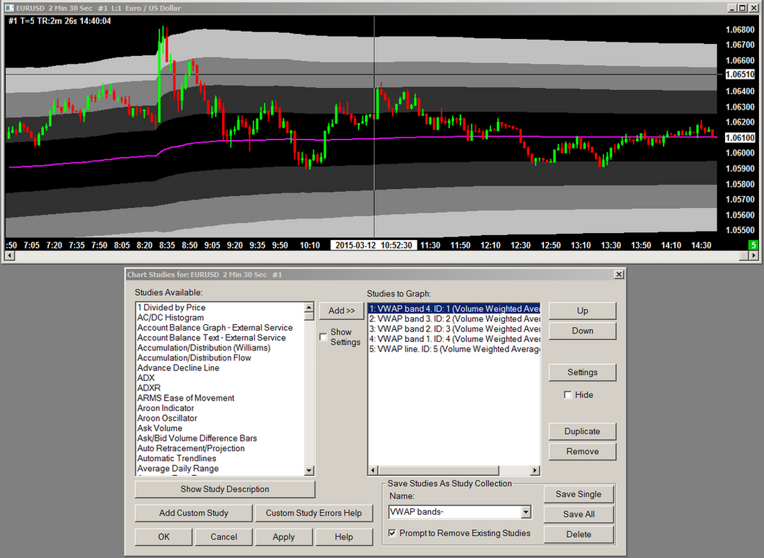
Task: Enable the Show Settings checkbox
Action: click(323, 337)
